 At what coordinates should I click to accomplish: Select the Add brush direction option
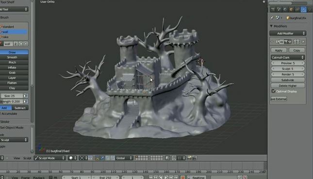[4, 108]
